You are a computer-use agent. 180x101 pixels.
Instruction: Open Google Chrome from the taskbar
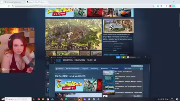point(39,99)
